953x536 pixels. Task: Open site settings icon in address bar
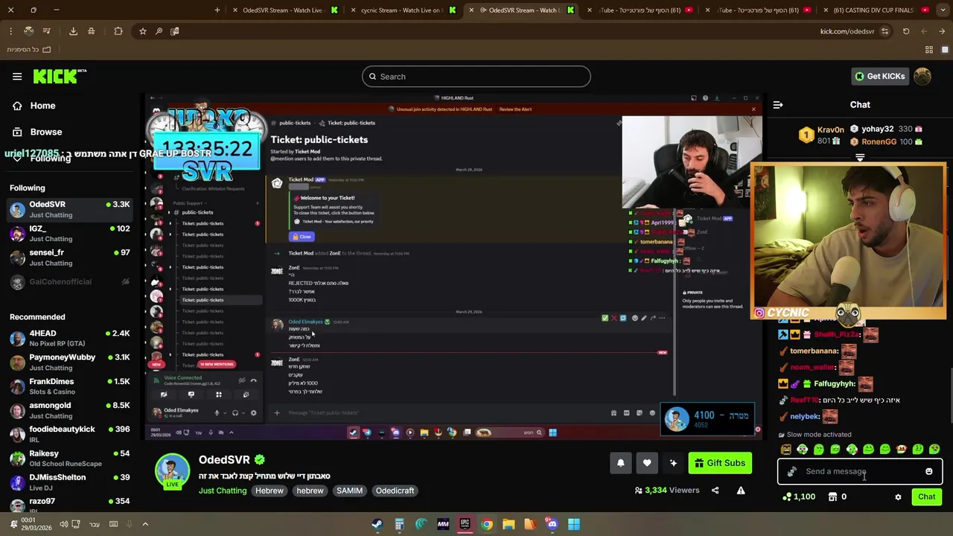(885, 31)
